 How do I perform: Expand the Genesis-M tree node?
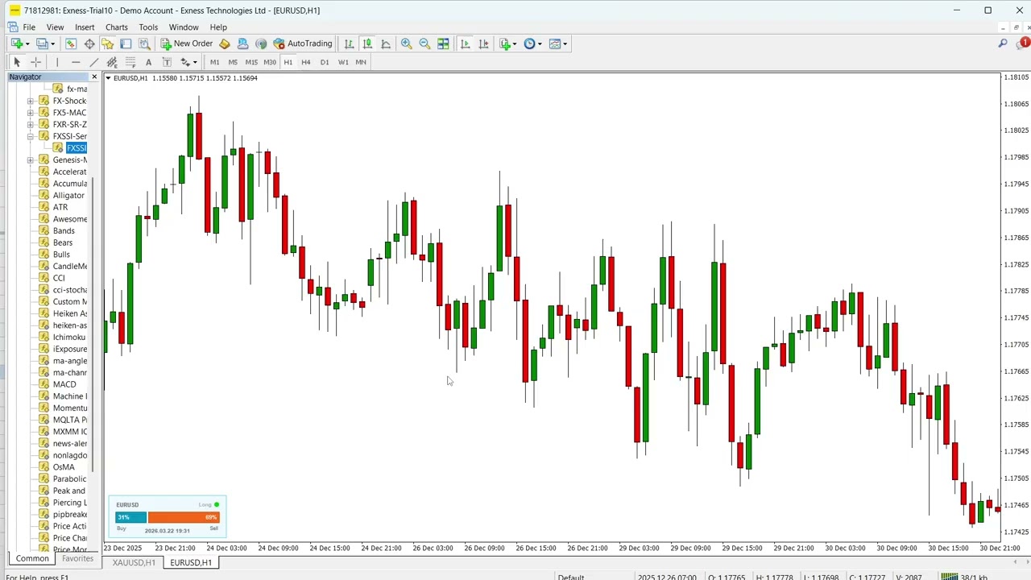pos(31,159)
